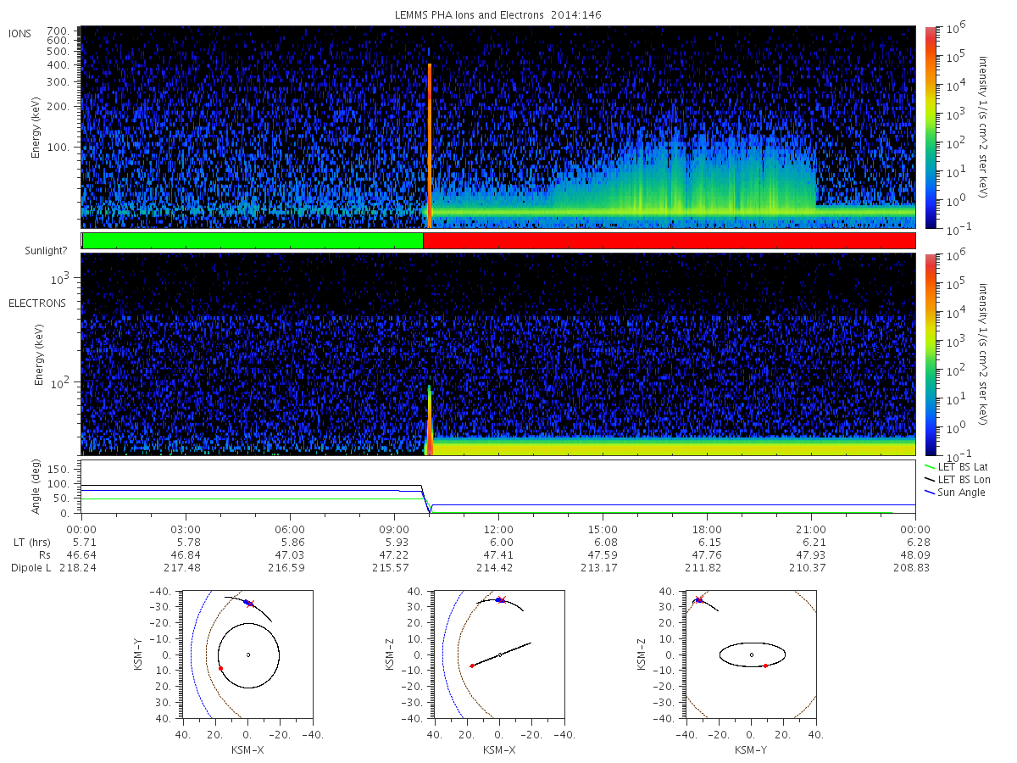The height and width of the screenshot is (763, 1017).
Task: Click the electrons intensity color bar
Action: [930, 354]
